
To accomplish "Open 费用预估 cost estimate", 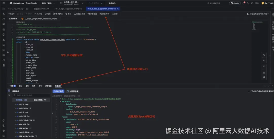I will [58, 14].
